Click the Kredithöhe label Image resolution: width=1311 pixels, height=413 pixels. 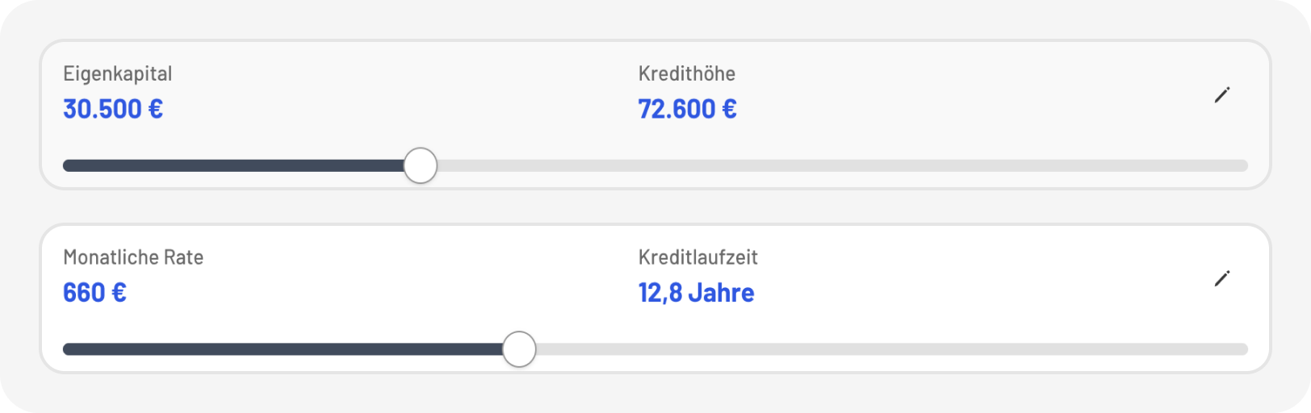pos(686,74)
